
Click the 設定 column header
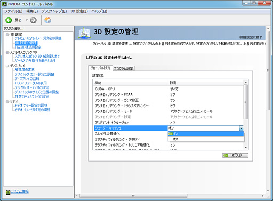(206, 83)
